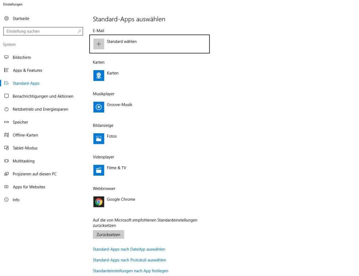
Task: Switch to Apps & Features settings
Action: 7,70
